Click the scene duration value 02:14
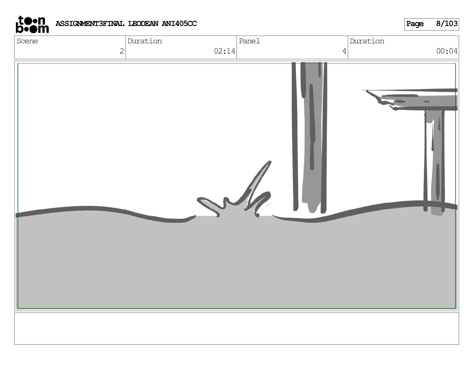The width and height of the screenshot is (474, 366). click(224, 51)
